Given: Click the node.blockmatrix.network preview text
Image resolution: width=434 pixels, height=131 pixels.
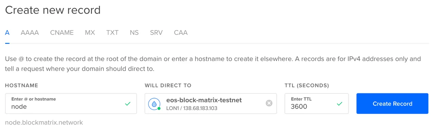Looking at the screenshot, I should pyautogui.click(x=44, y=123).
